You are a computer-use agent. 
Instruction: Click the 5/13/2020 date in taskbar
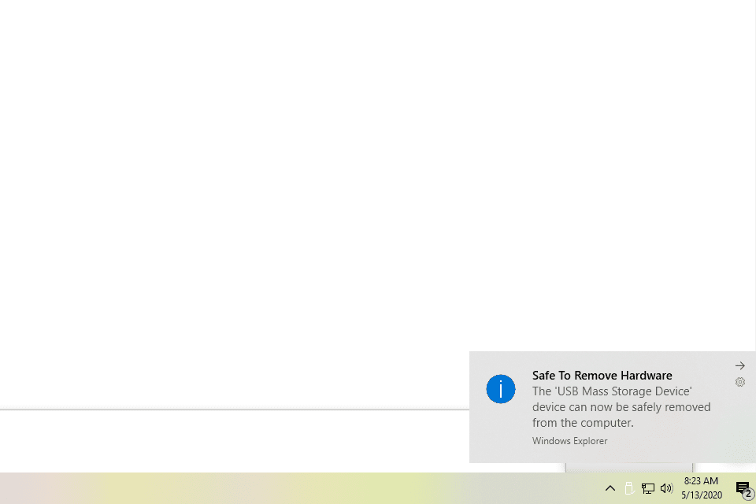[701, 495]
